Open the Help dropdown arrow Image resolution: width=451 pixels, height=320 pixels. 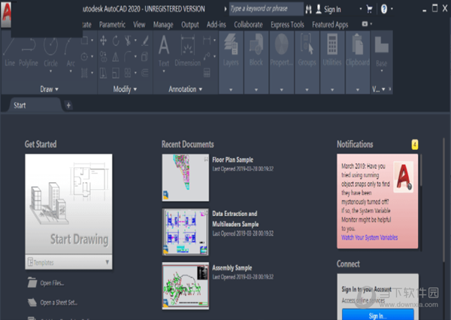click(392, 9)
